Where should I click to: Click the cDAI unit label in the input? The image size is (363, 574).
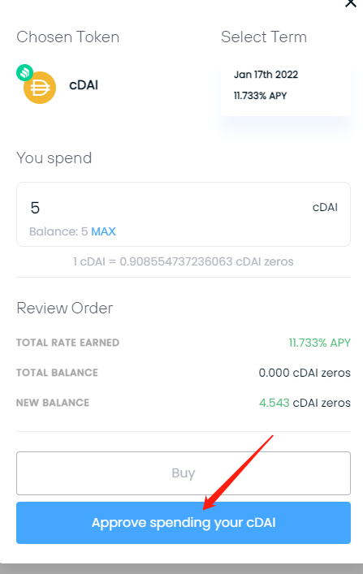(x=325, y=207)
